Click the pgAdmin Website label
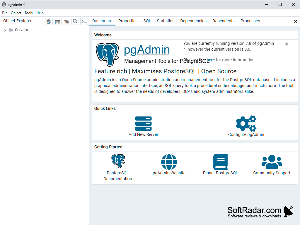Image resolution: width=300 pixels, height=225 pixels. tap(169, 173)
